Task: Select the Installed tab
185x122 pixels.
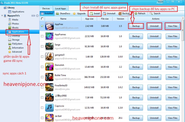Action: (47, 14)
